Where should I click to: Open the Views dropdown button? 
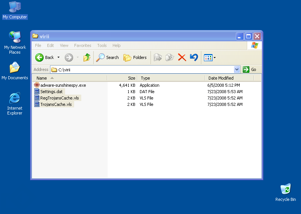point(210,57)
